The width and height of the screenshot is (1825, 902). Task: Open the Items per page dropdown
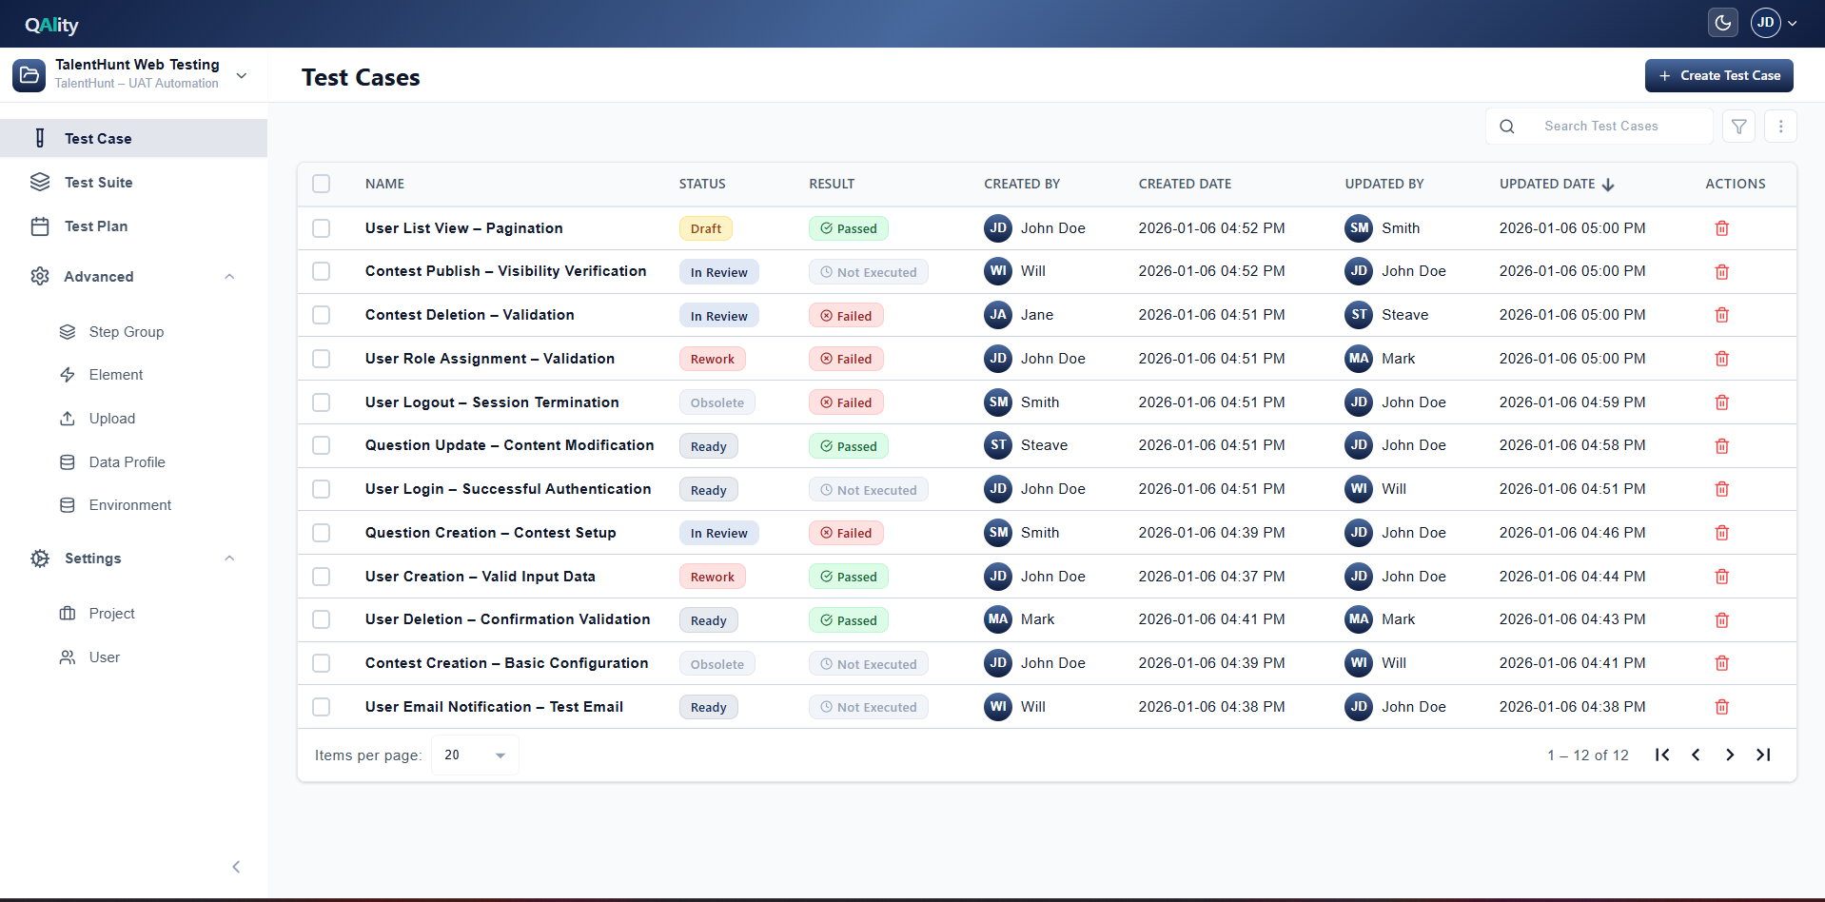click(473, 754)
